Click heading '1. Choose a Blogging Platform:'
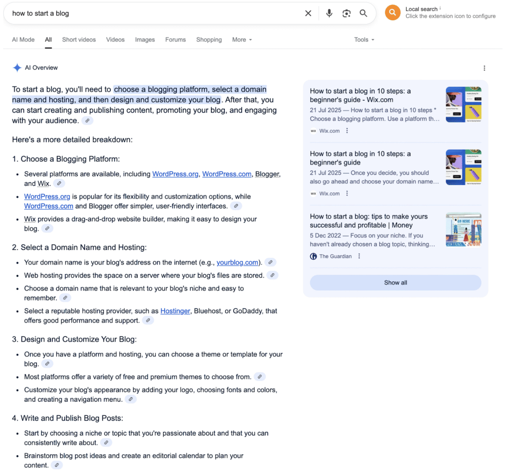The image size is (505, 473). (66, 159)
